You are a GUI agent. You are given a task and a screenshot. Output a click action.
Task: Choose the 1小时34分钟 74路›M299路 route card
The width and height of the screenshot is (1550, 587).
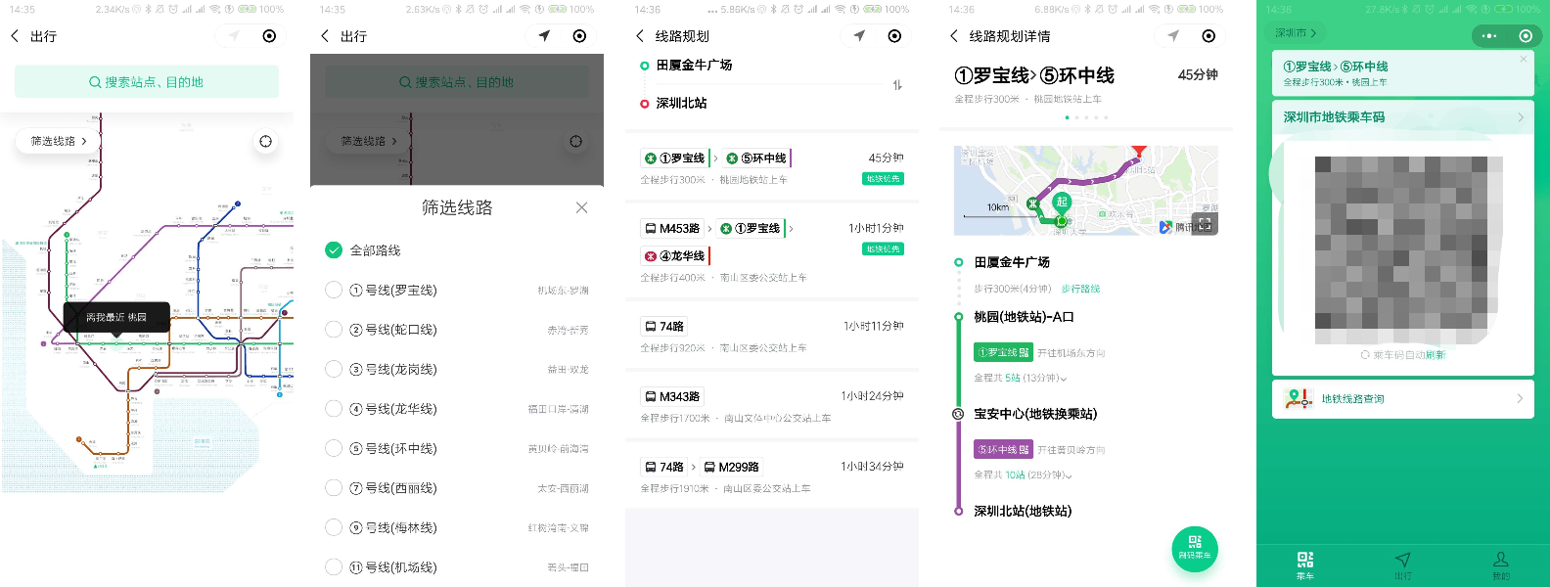[772, 476]
